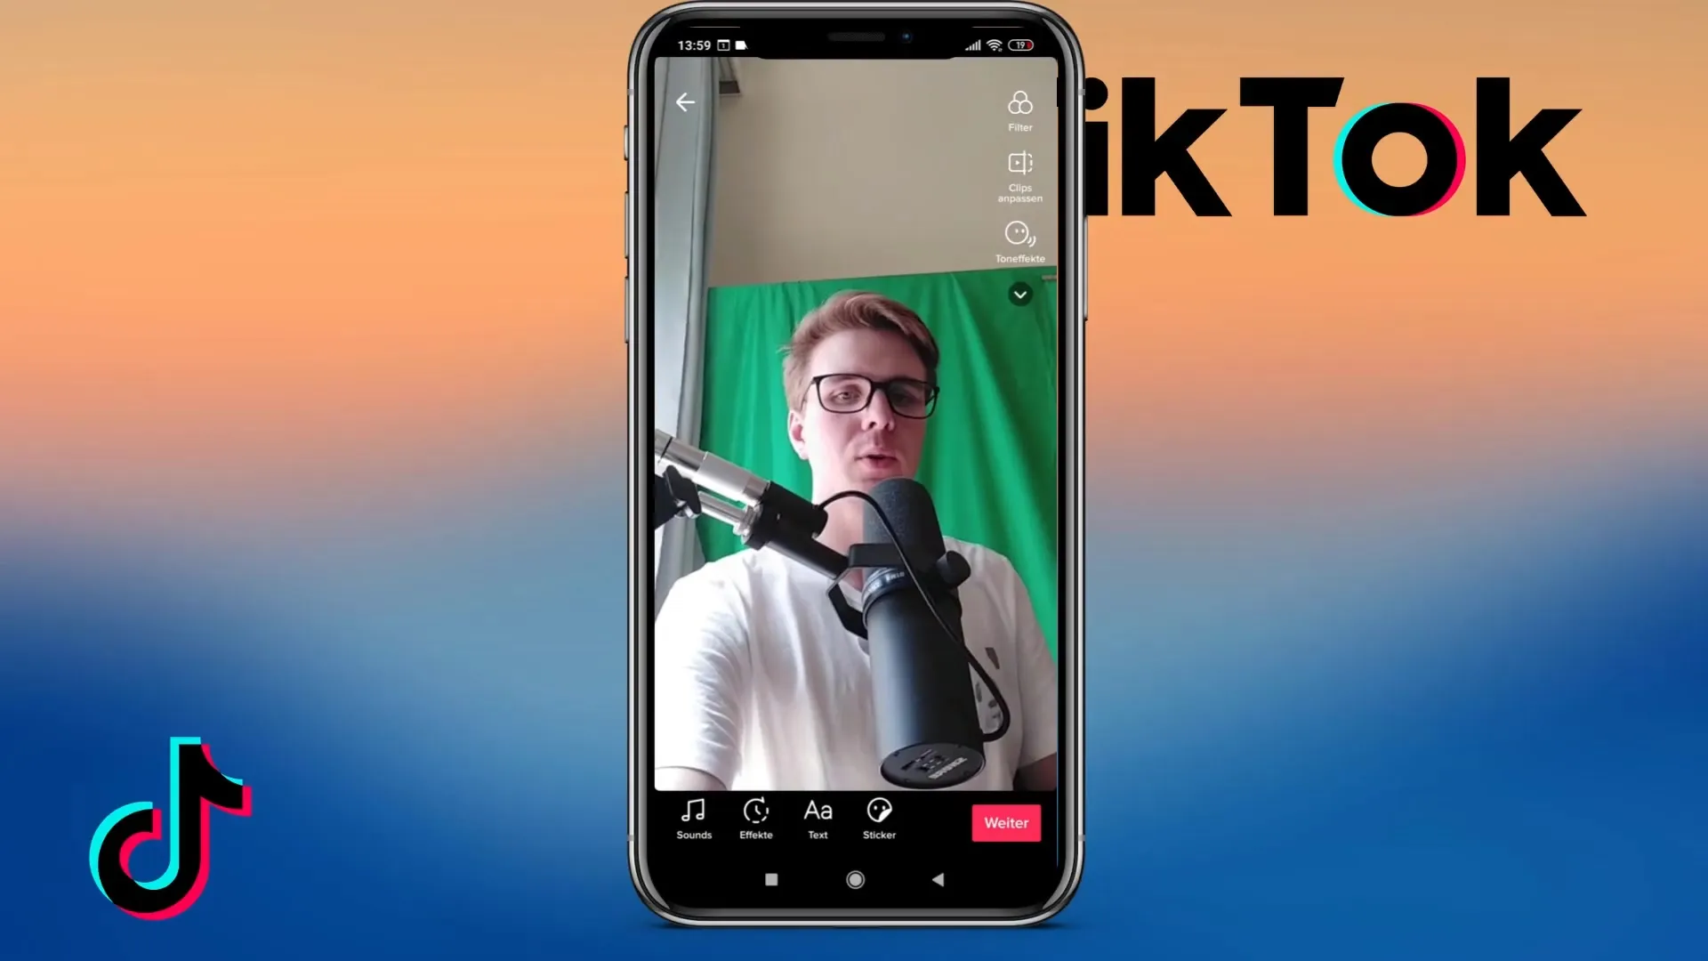The height and width of the screenshot is (961, 1708).
Task: Expand the Sounds dropdown
Action: click(693, 818)
